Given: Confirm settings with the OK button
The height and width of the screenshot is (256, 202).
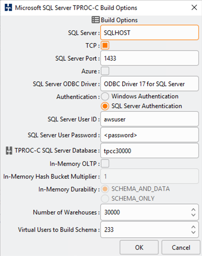Looking at the screenshot, I should point(139,247).
